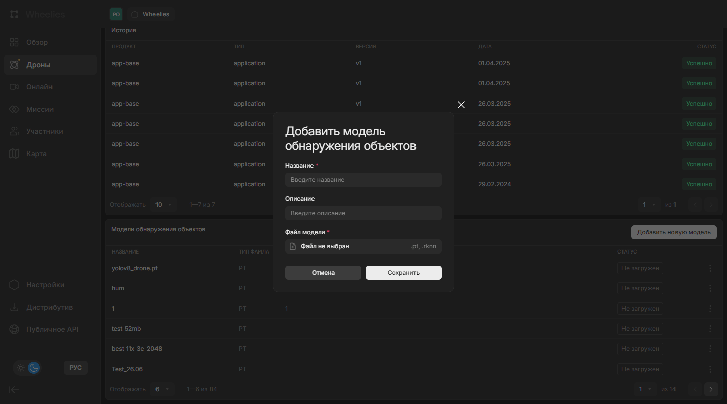Open the Участники menu item

click(44, 131)
